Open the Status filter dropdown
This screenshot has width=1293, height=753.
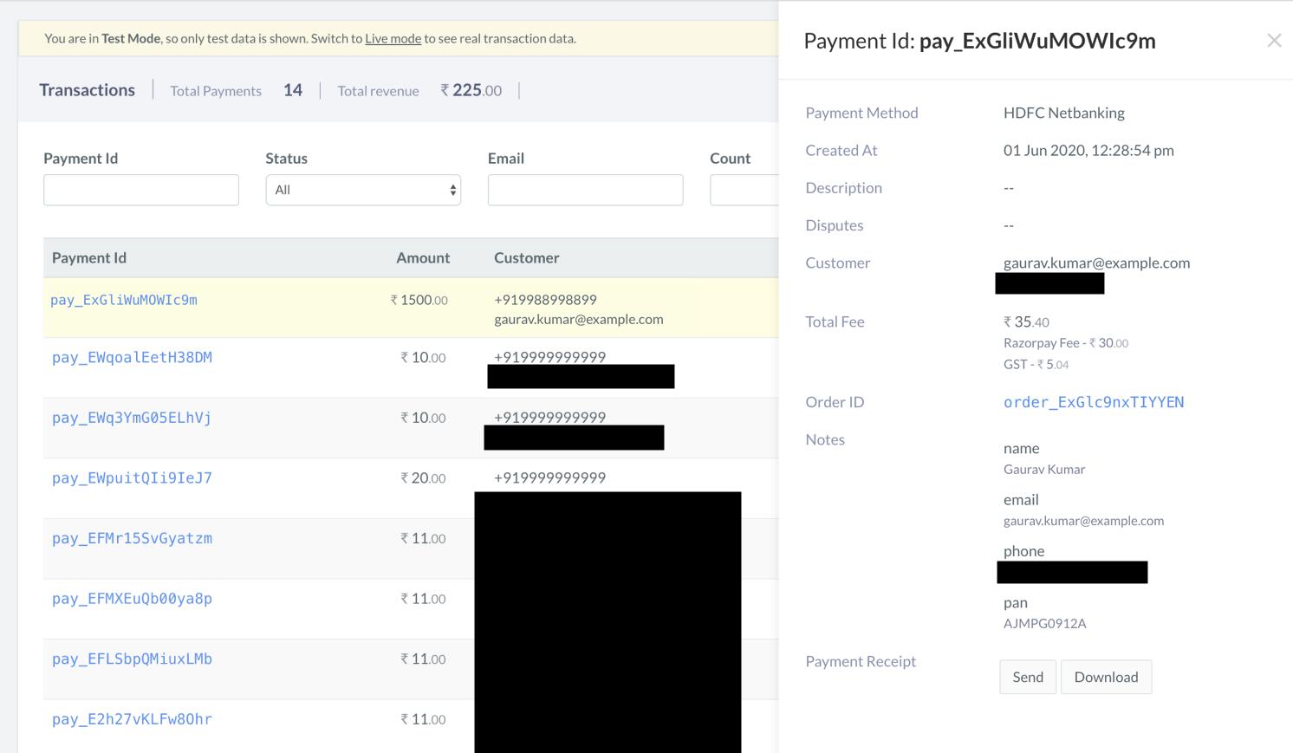[x=363, y=189]
